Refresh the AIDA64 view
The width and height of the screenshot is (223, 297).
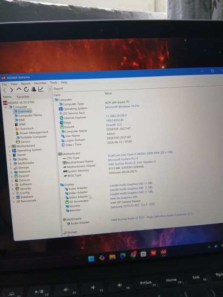click(x=26, y=89)
